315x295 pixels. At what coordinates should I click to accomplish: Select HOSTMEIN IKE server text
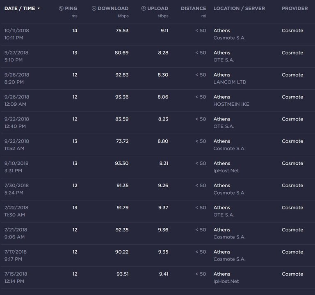[231, 104]
